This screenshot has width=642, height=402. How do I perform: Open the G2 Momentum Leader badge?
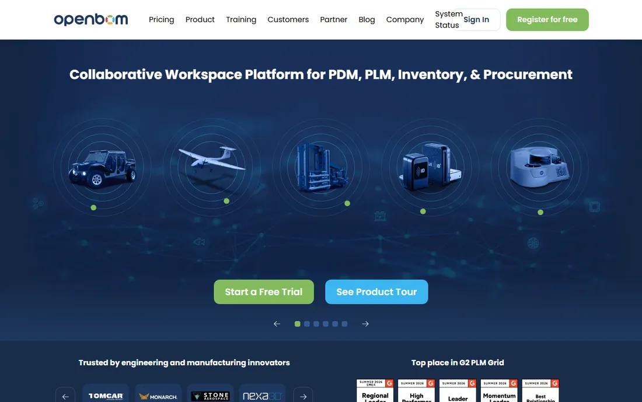(499, 390)
